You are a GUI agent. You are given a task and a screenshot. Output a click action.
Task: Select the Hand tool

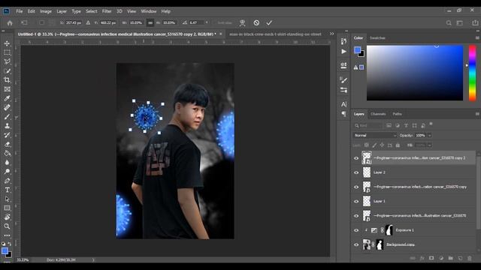pyautogui.click(x=7, y=217)
